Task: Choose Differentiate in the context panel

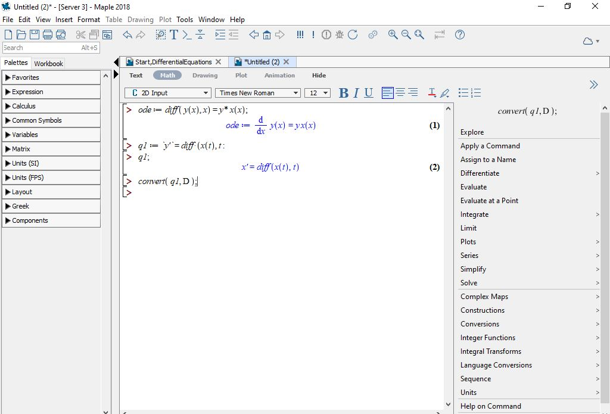Action: click(480, 173)
